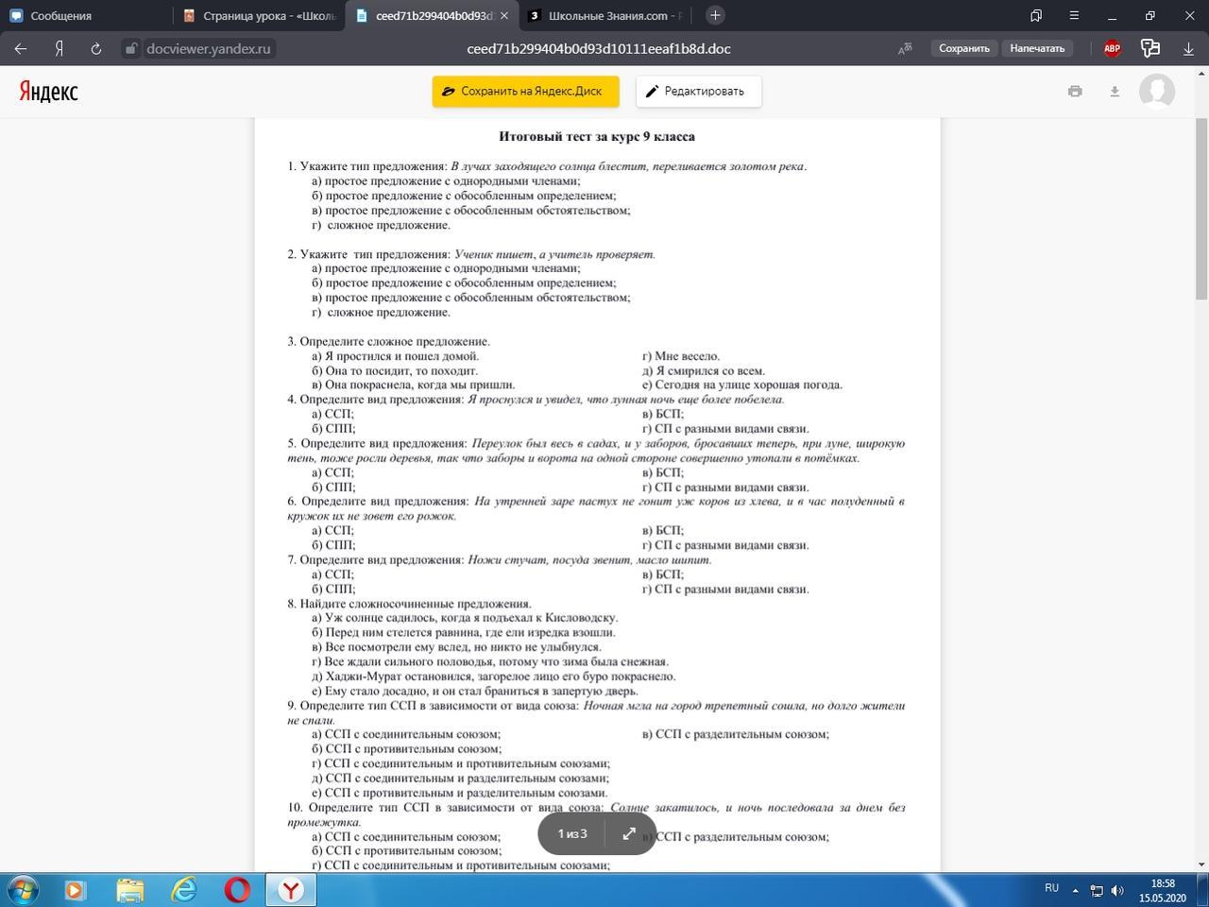Viewport: 1209px width, 907px height.
Task: Open the user profile avatar
Action: click(x=1156, y=92)
